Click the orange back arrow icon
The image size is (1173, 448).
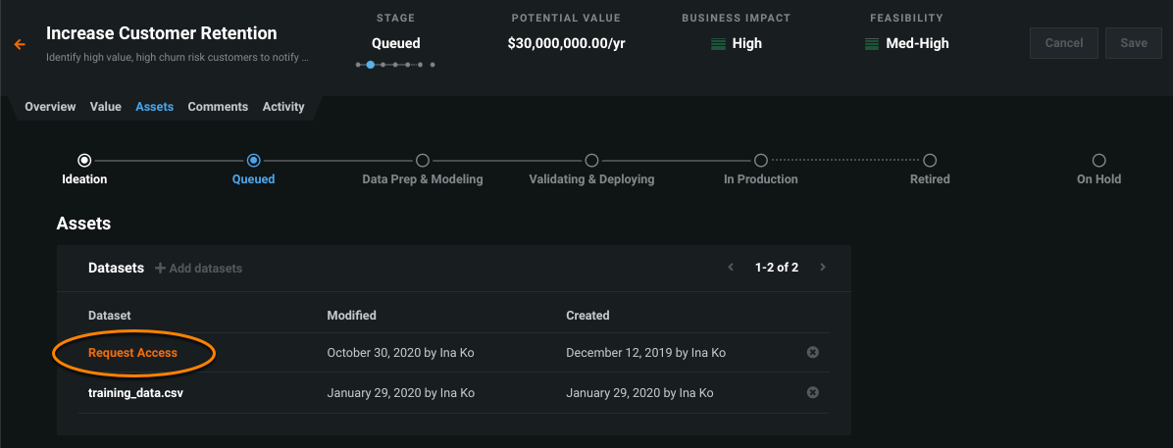coord(20,44)
